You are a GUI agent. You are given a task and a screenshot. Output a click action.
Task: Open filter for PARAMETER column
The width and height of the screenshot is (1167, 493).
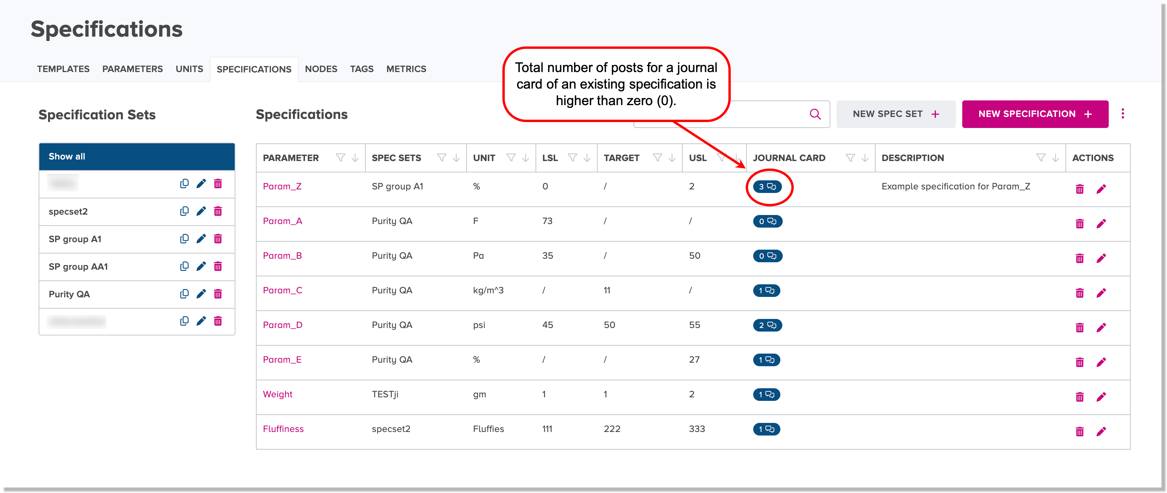340,158
